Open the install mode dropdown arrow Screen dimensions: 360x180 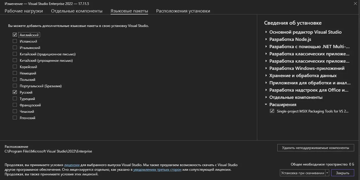click(327, 173)
